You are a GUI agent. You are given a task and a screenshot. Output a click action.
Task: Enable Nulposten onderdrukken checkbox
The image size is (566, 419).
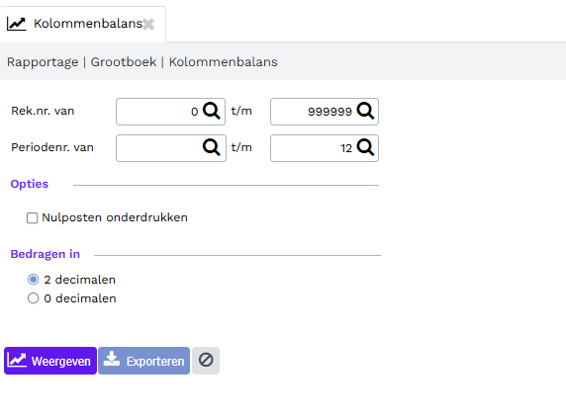(32, 217)
